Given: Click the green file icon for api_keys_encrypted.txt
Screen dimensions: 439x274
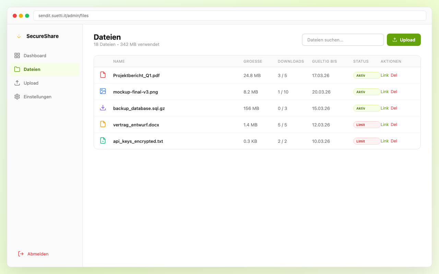Looking at the screenshot, I should [x=103, y=141].
